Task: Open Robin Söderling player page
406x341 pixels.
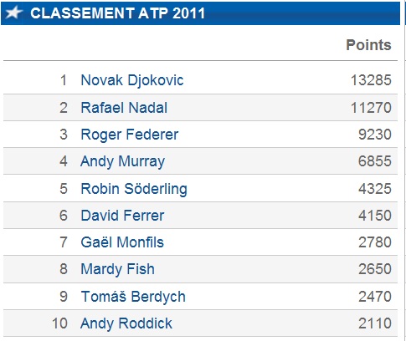Action: pos(134,189)
